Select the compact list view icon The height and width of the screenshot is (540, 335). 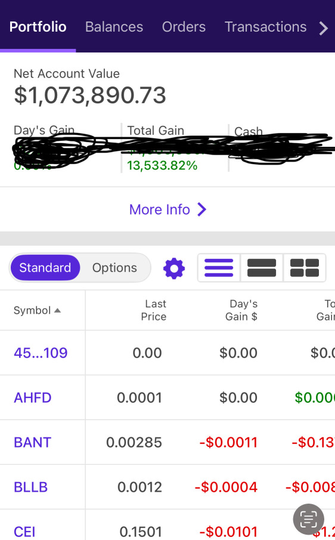(x=219, y=268)
